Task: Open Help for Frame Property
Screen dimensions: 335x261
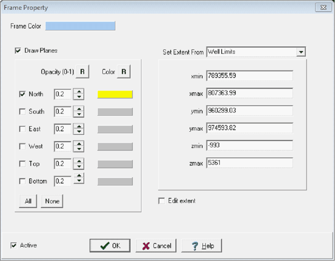Action: 201,246
